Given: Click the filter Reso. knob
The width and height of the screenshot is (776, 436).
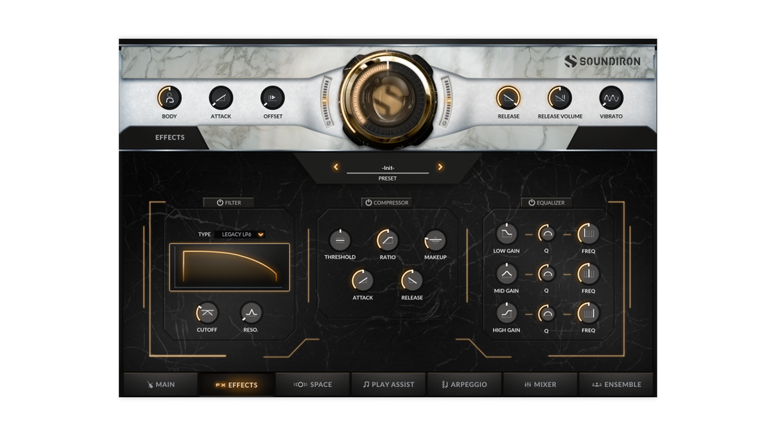Looking at the screenshot, I should point(251,313).
